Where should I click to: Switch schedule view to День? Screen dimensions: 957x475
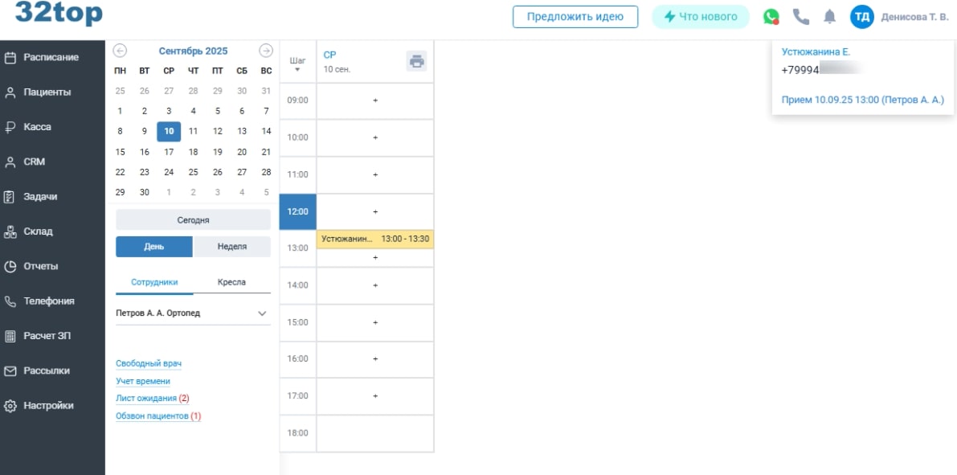click(x=154, y=247)
